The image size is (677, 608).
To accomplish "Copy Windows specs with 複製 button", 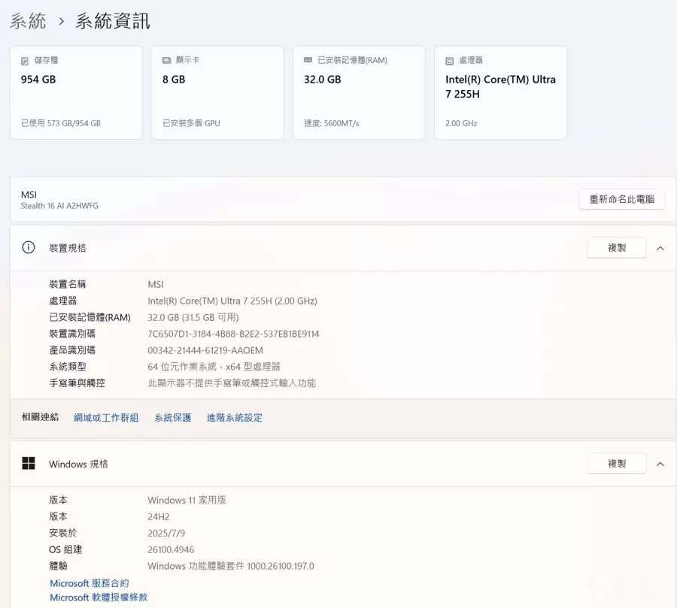I will (616, 464).
